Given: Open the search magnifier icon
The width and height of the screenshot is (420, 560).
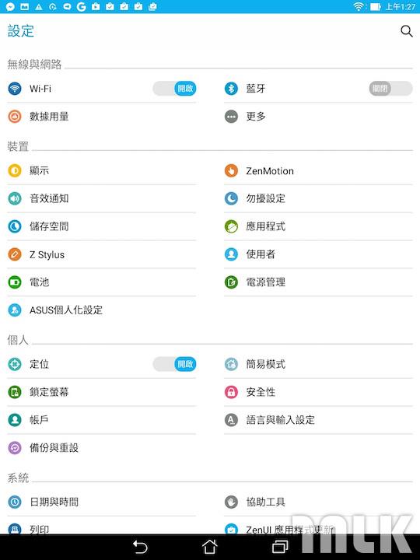Looking at the screenshot, I should [x=407, y=31].
